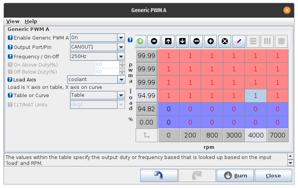Click the decrement down-arrow table tool
This screenshot has height=188, width=298.
182,41
